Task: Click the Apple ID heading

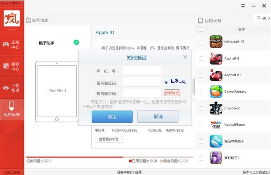Action: point(105,32)
